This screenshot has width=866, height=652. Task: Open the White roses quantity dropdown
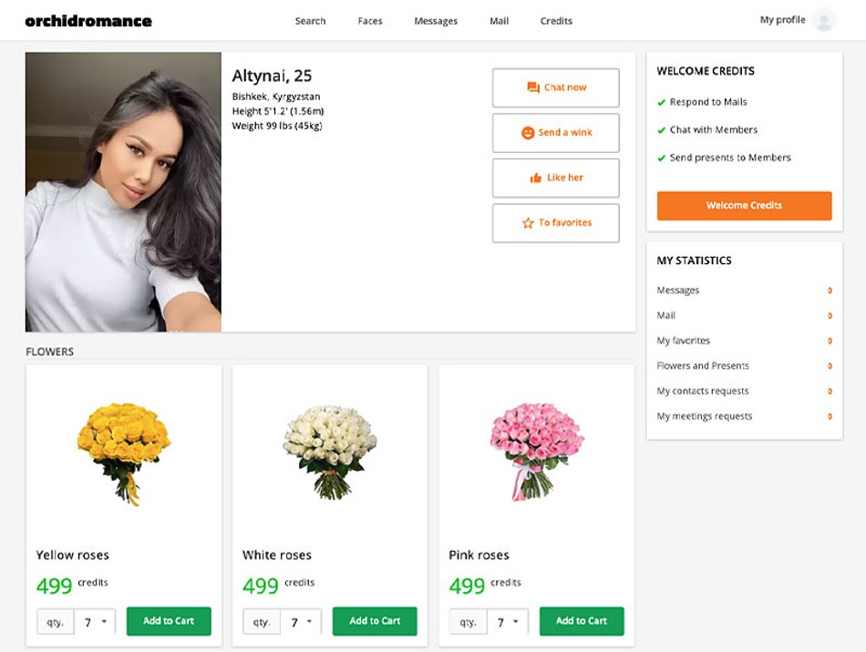tap(301, 621)
